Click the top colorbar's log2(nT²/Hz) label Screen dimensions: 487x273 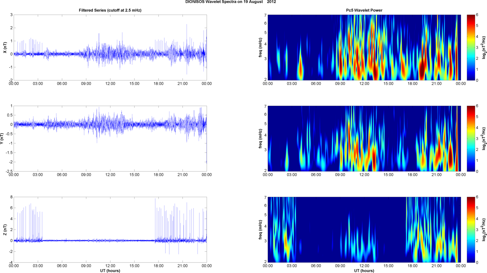click(484, 48)
